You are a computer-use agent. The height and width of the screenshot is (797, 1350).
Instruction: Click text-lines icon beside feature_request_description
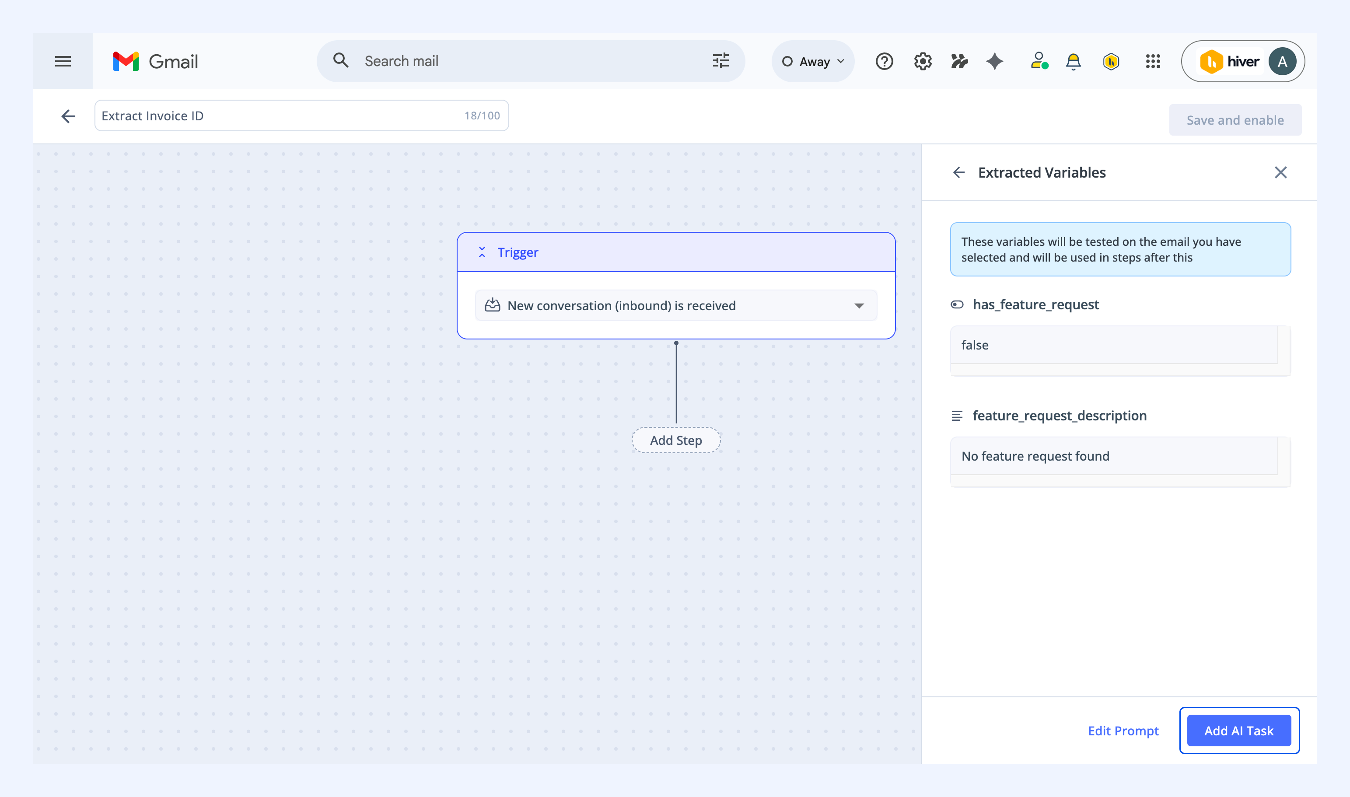pos(957,416)
